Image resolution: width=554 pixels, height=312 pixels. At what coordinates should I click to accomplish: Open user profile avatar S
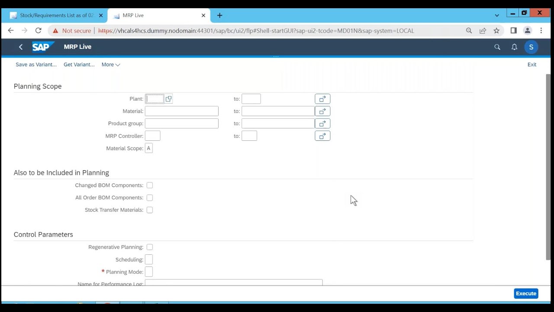click(x=531, y=47)
